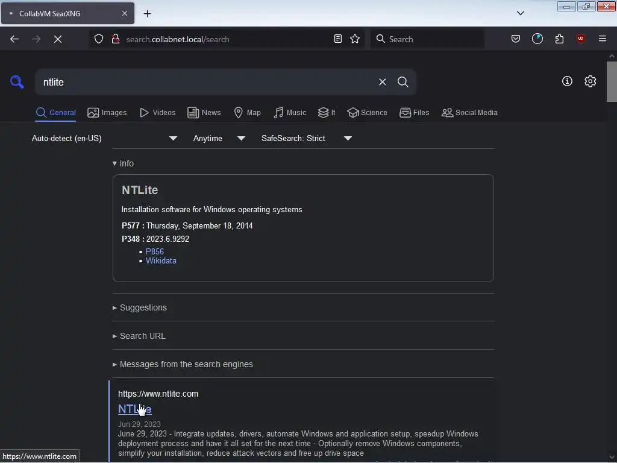Image resolution: width=617 pixels, height=463 pixels.
Task: Click the Jun 29, 2023 result date
Action: [139, 424]
